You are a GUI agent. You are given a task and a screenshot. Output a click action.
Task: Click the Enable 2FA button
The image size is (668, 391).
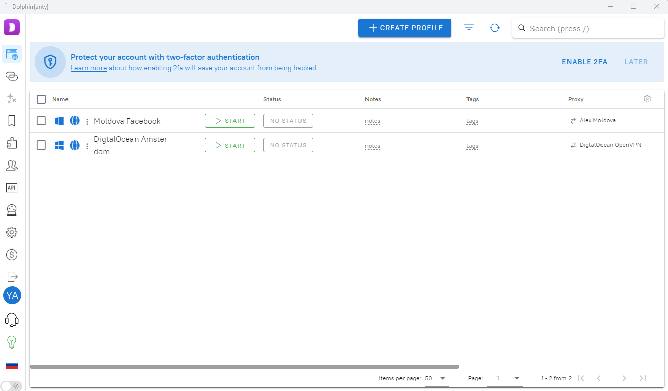(x=584, y=62)
